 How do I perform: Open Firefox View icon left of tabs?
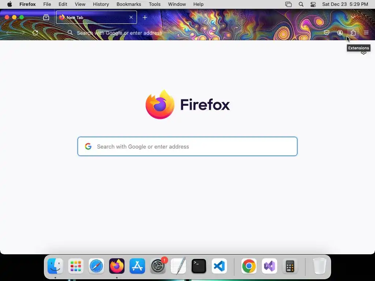[x=46, y=18]
